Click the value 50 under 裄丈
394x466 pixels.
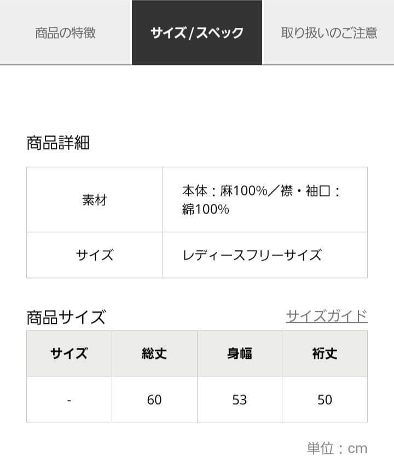pyautogui.click(x=325, y=399)
